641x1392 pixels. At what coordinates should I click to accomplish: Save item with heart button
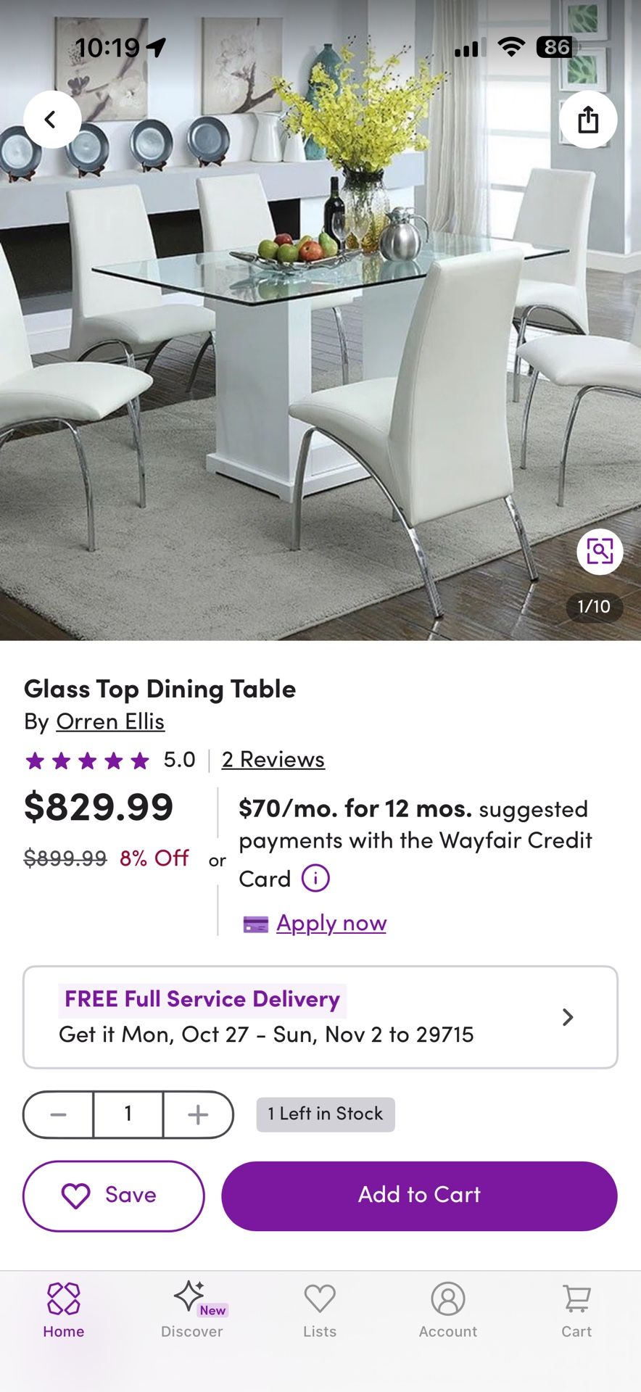click(114, 1196)
